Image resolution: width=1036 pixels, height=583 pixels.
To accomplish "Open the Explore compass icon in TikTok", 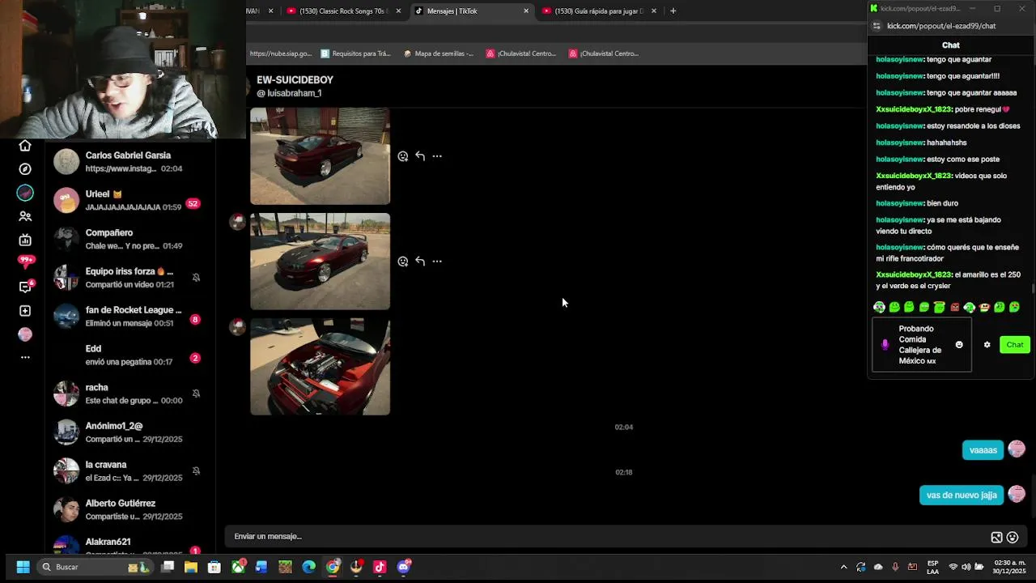I will [x=25, y=169].
